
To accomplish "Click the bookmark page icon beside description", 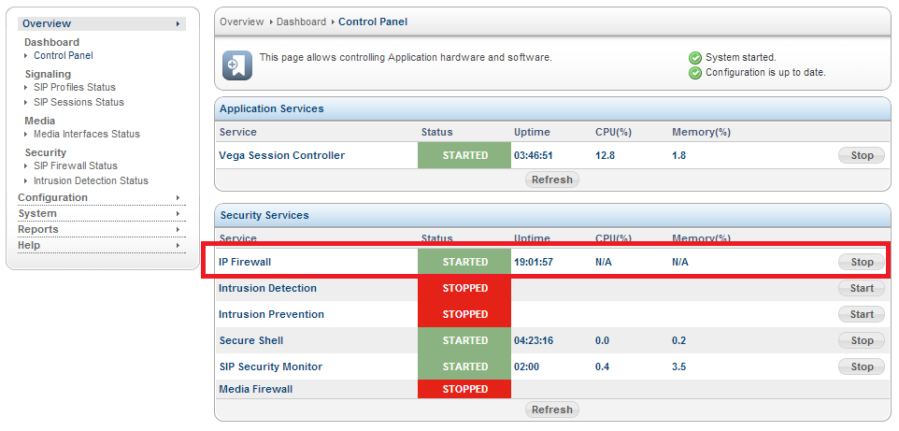I will click(236, 65).
